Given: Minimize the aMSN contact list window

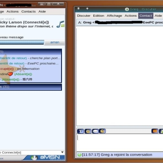Looking at the screenshot, I should tap(42, 4).
